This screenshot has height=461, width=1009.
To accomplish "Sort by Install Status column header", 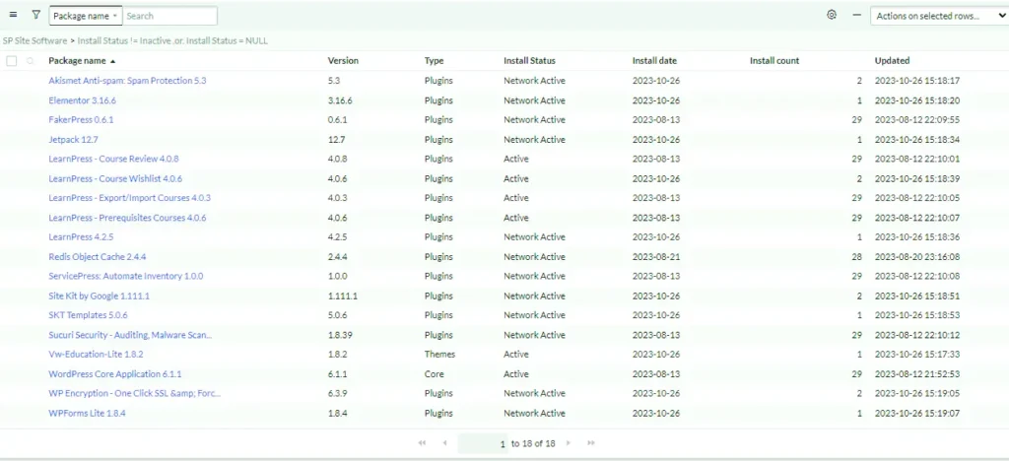I will click(x=529, y=61).
